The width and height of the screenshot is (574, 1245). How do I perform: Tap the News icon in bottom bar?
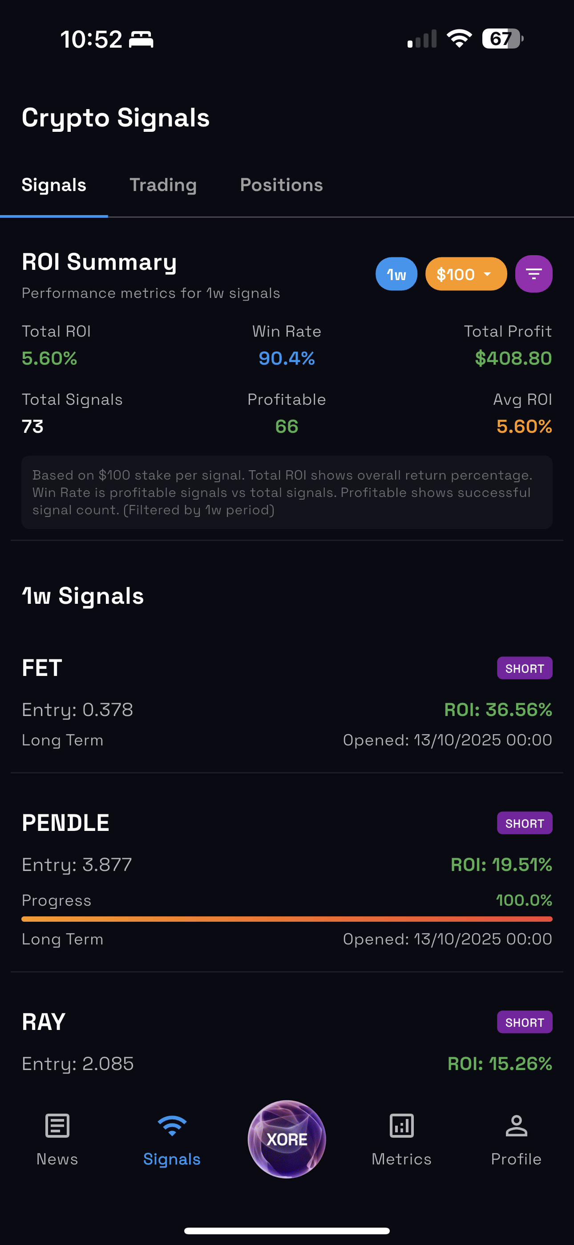(57, 1126)
